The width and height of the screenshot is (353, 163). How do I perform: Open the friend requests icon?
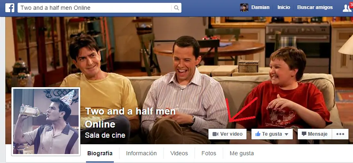coord(347,8)
